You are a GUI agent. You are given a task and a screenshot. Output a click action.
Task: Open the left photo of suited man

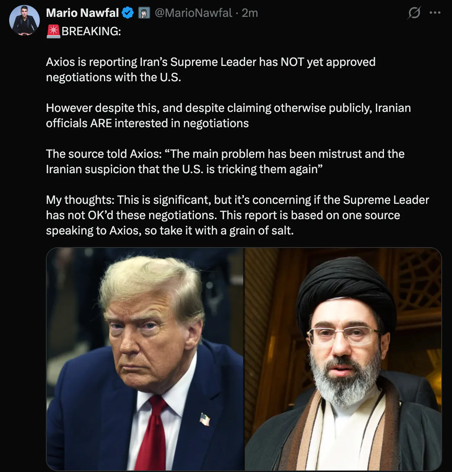pyautogui.click(x=145, y=359)
